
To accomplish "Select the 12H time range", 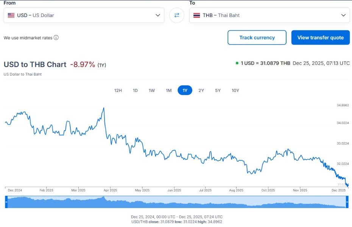I will coord(118,90).
